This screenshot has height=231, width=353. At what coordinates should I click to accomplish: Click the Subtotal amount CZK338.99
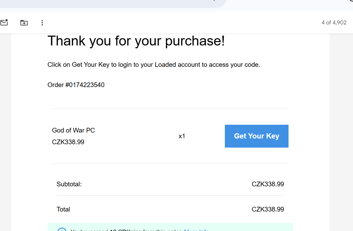click(x=268, y=184)
